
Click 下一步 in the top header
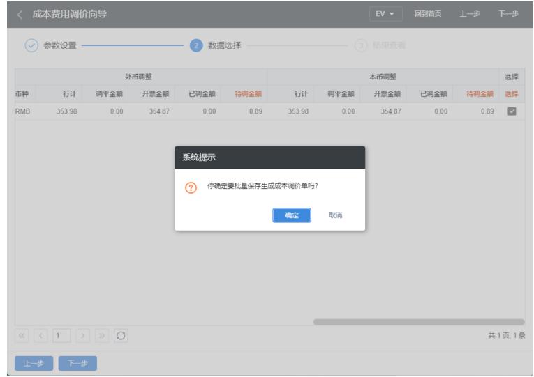click(510, 15)
